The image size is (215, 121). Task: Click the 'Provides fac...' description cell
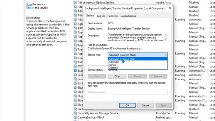(164, 113)
